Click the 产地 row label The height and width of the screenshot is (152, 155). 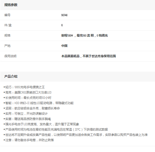(x=7, y=46)
